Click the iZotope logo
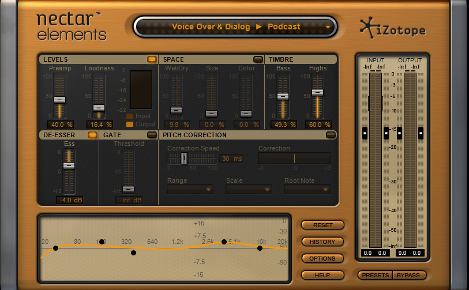The image size is (469, 290). (392, 28)
